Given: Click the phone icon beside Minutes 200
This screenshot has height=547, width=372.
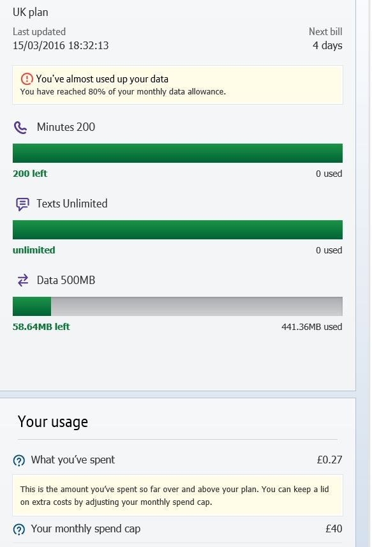Looking at the screenshot, I should [20, 128].
